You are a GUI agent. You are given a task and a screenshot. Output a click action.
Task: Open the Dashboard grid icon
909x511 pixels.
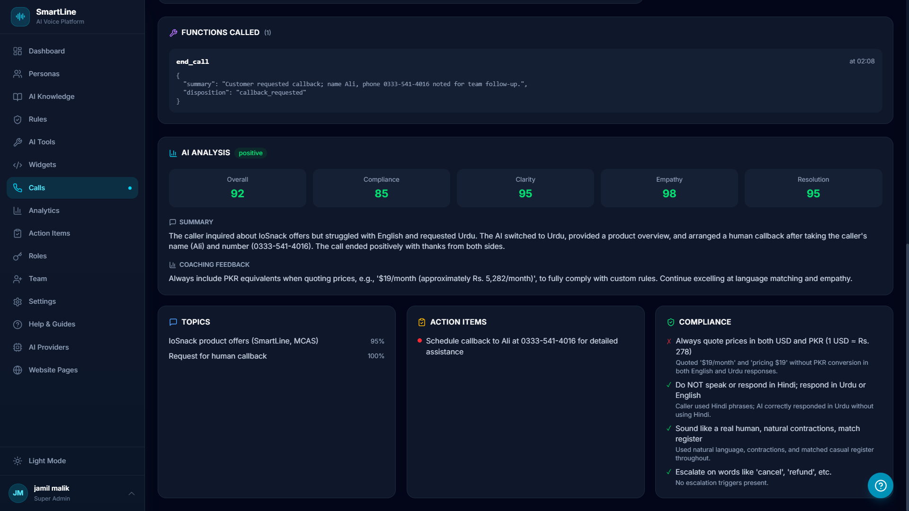(x=18, y=51)
